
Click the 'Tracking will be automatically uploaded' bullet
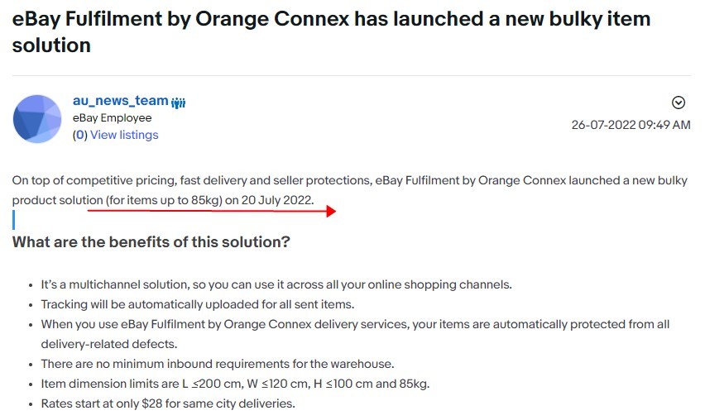point(198,304)
